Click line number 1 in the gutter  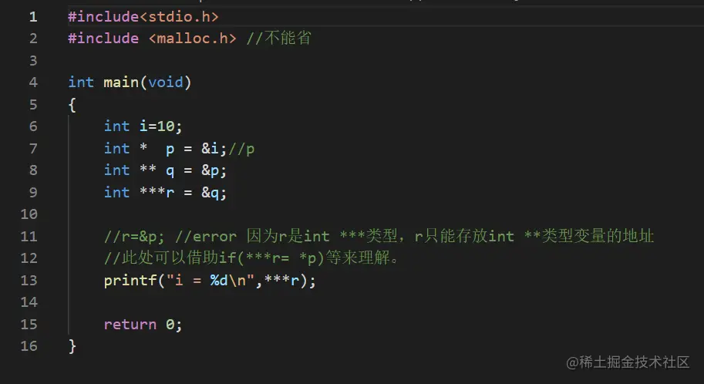33,17
